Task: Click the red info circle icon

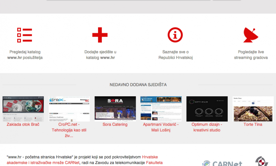Action: pos(175,35)
